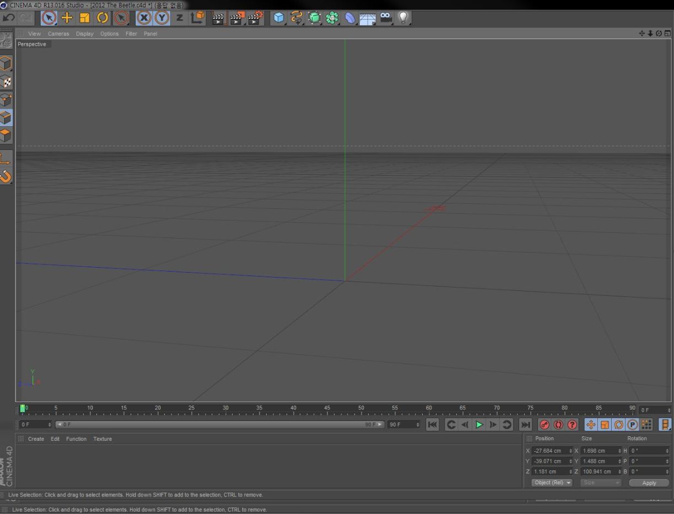Open the deformer objects icon
This screenshot has height=514, width=674.
[x=351, y=18]
